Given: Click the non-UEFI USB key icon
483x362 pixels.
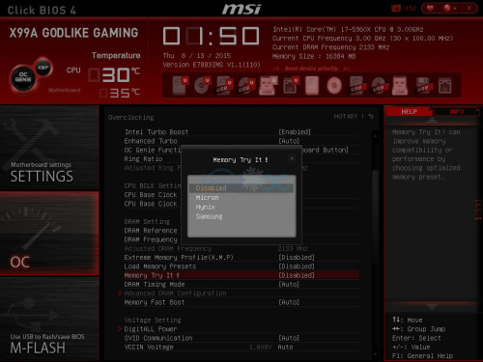Looking at the screenshot, I should click(x=400, y=86).
